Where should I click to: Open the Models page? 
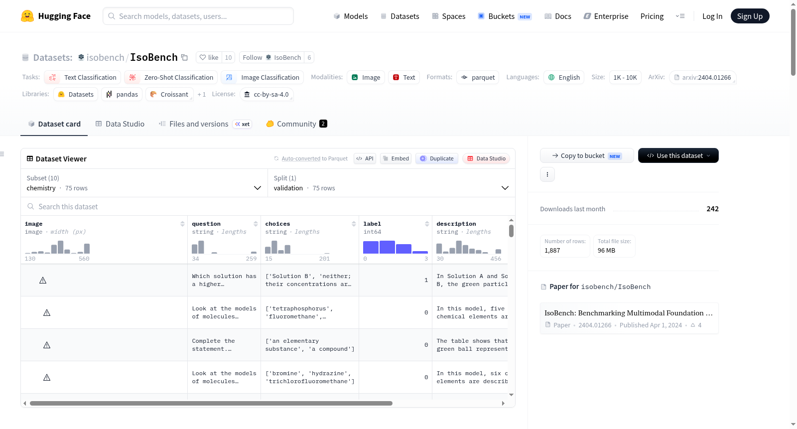[351, 16]
